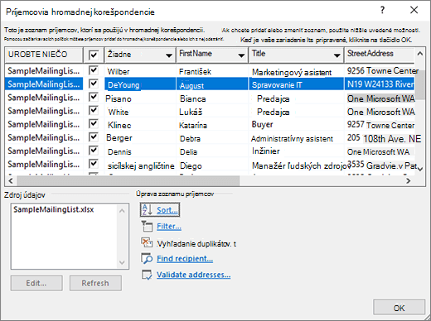This screenshot has width=431, height=321.
Task: Click the Delia first name cell
Action: [x=212, y=151]
